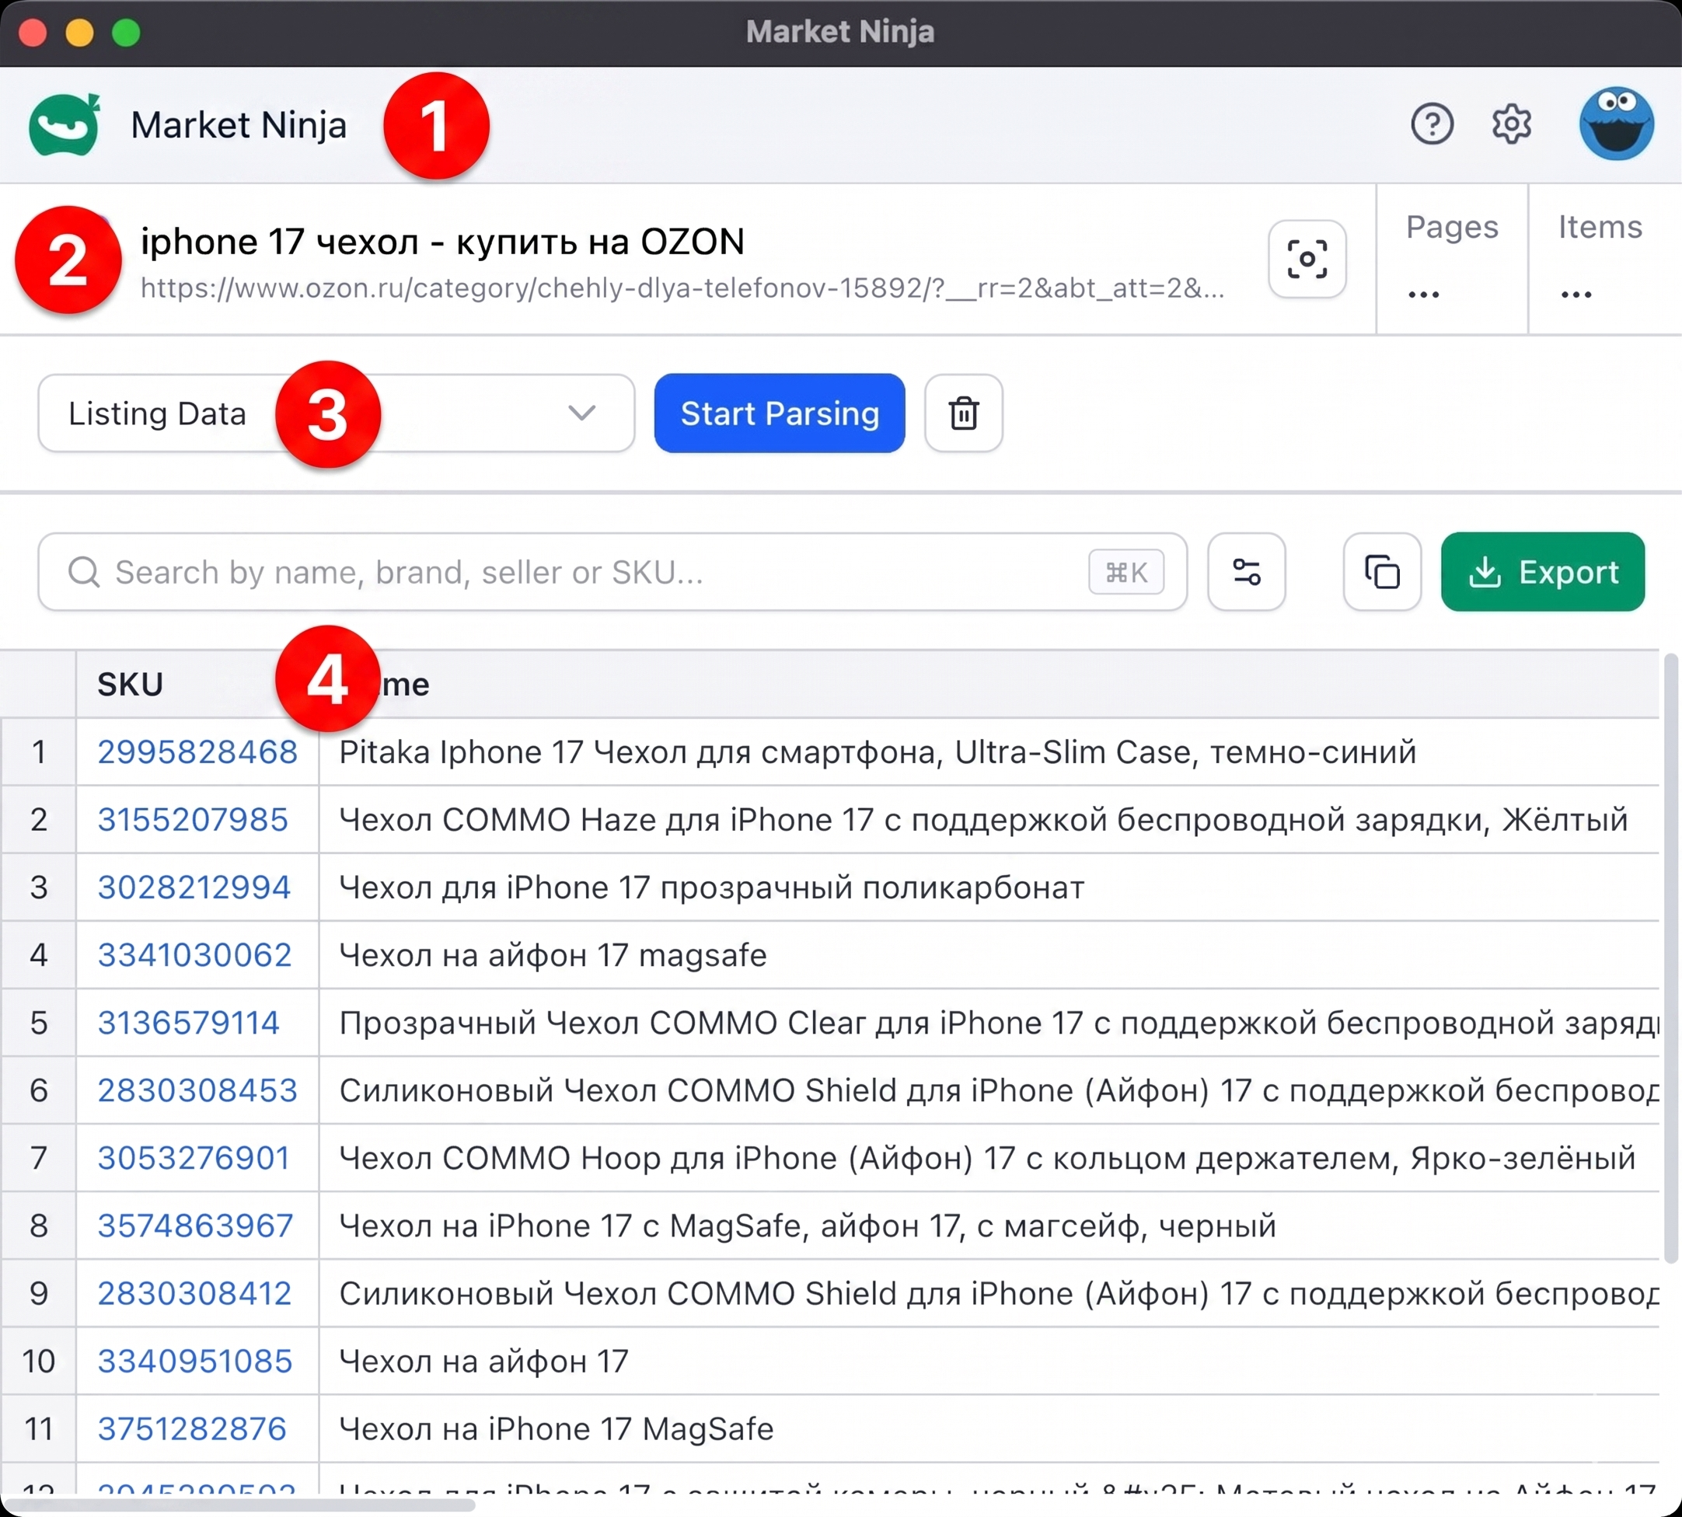The height and width of the screenshot is (1517, 1682).
Task: Select 'Чехол на iPhone 17 MagSafe' row 11 name
Action: (x=556, y=1428)
